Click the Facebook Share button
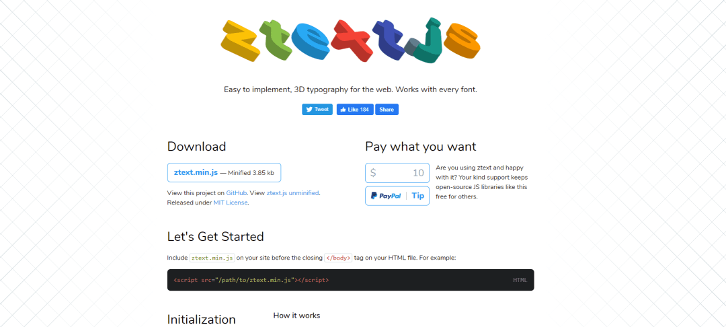Viewport: 726px width, 327px height. [x=387, y=109]
